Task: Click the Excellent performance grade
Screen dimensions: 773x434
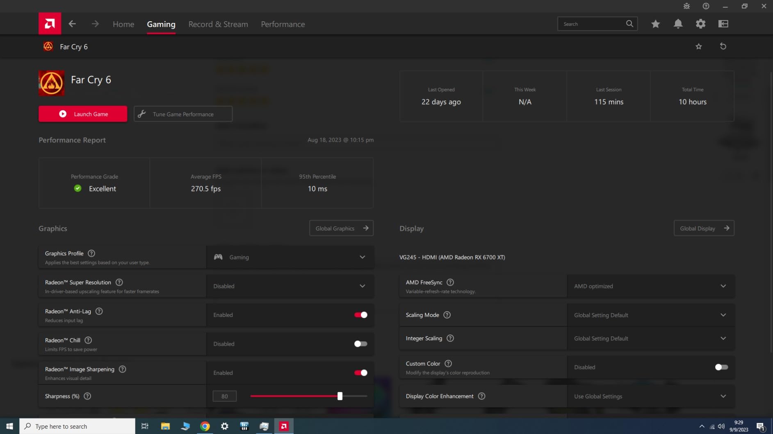Action: tap(103, 189)
